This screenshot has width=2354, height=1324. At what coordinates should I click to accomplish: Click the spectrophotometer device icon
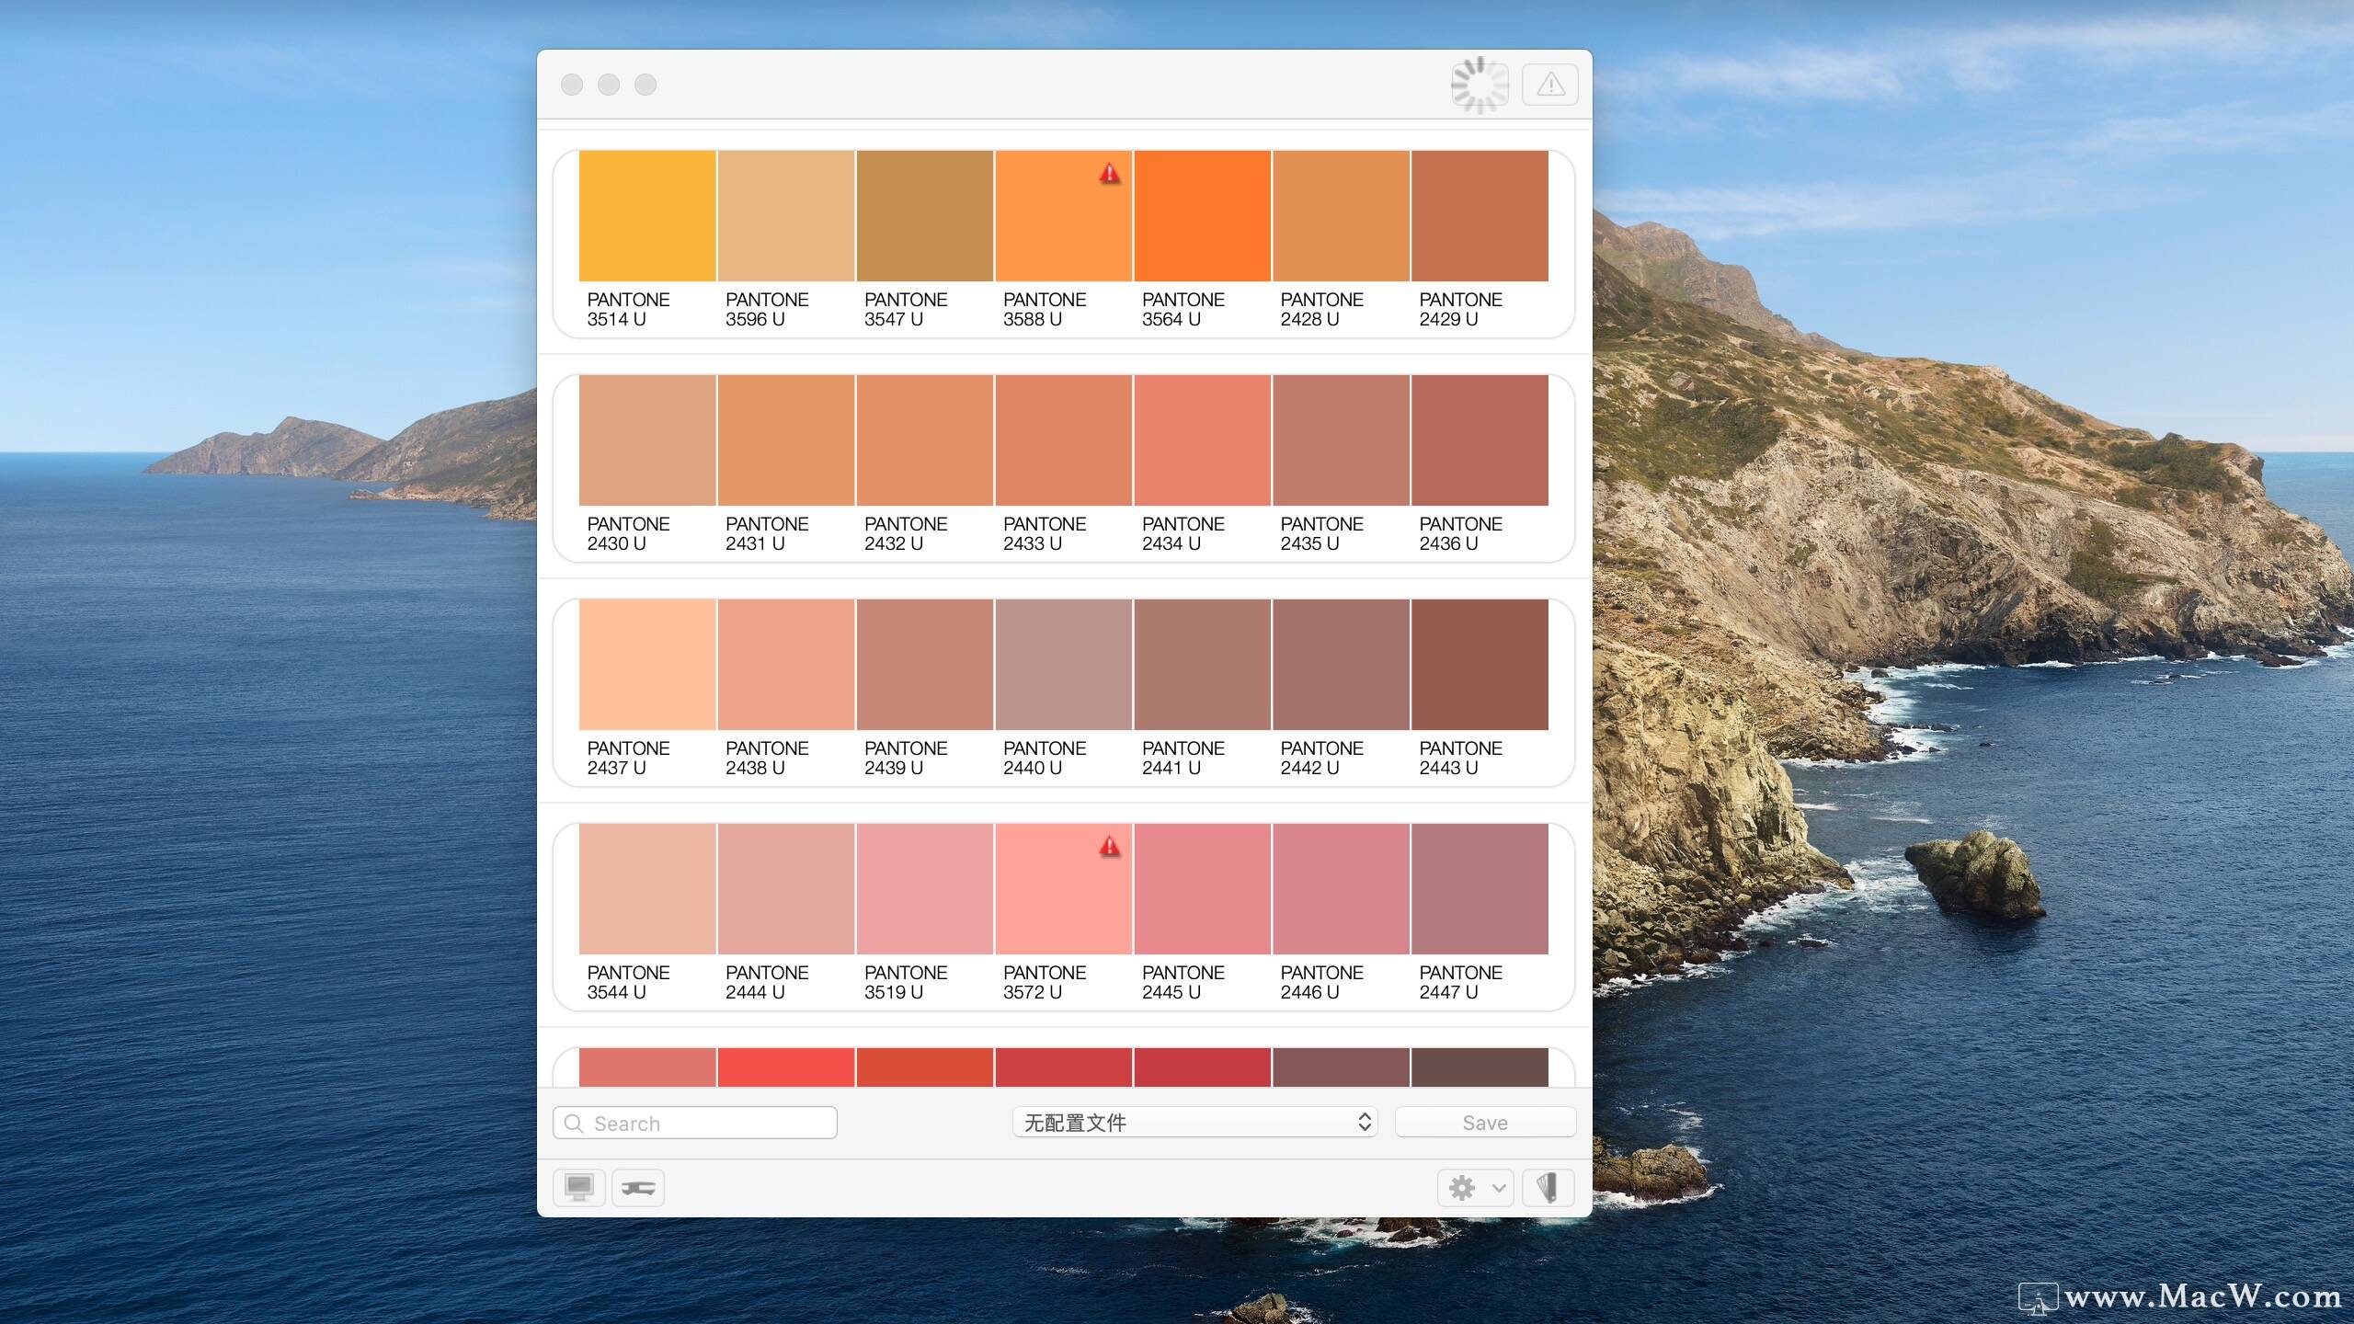click(x=637, y=1187)
